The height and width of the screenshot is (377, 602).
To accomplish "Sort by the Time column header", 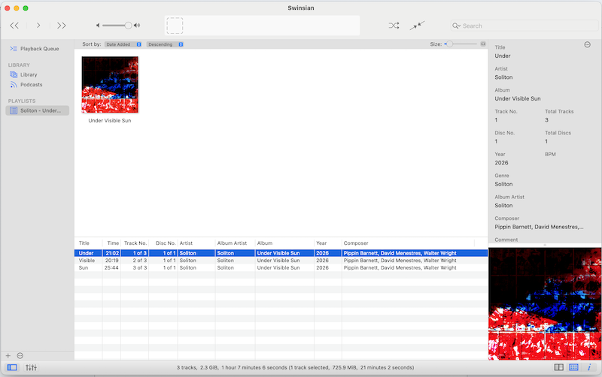I will [x=111, y=243].
